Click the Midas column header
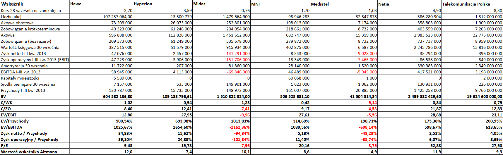Screen dimensions: 503x155 [x=222, y=4]
